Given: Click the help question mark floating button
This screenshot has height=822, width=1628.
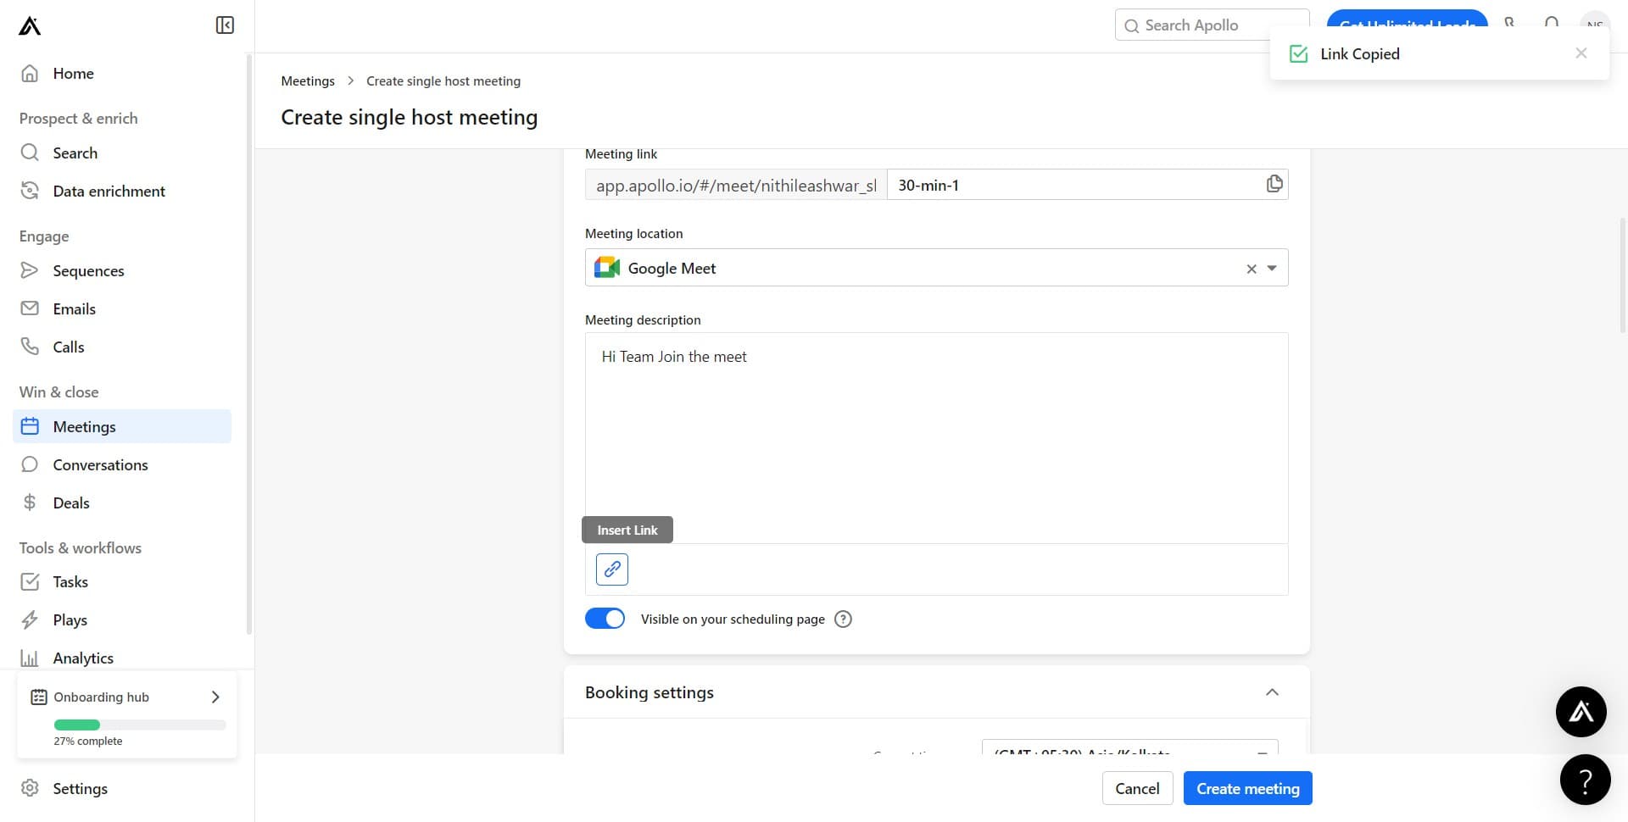Looking at the screenshot, I should click(x=1585, y=780).
